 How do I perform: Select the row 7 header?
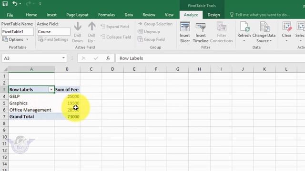(4, 117)
